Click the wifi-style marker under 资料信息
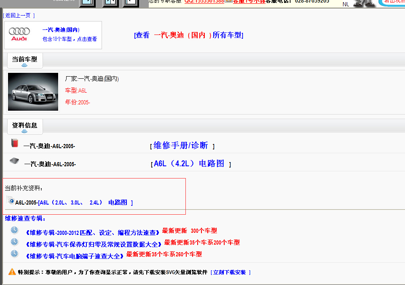This screenshot has width=405, height=285. coord(24,131)
